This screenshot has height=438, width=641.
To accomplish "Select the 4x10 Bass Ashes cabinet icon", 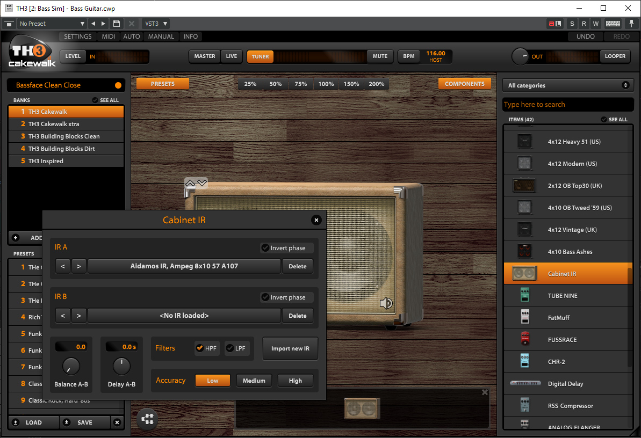I will click(524, 252).
